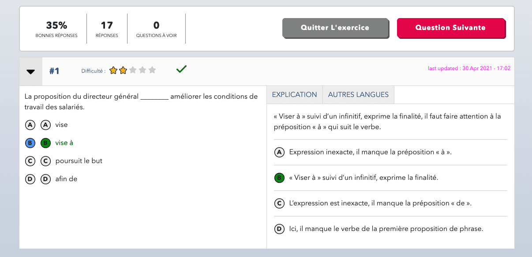
Task: Pick answer D "afin de"
Action: [30, 179]
